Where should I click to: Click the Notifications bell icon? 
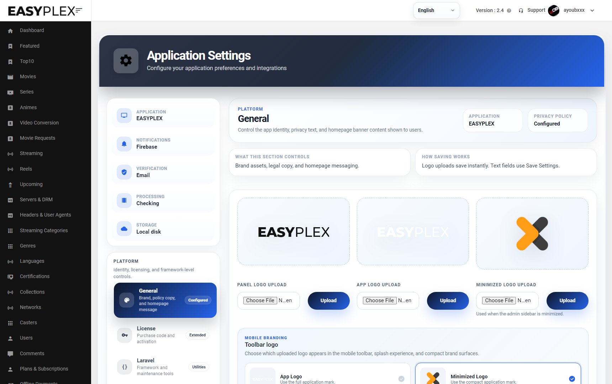(x=124, y=144)
